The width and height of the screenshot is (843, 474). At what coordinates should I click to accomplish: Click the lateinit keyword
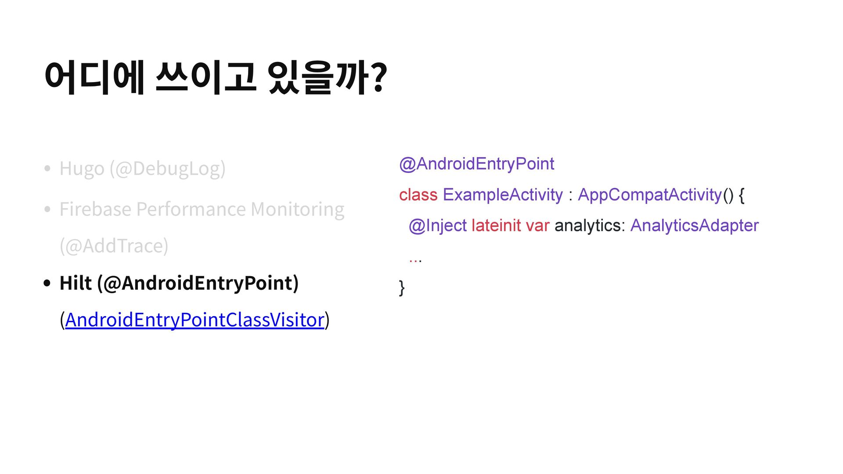click(496, 226)
